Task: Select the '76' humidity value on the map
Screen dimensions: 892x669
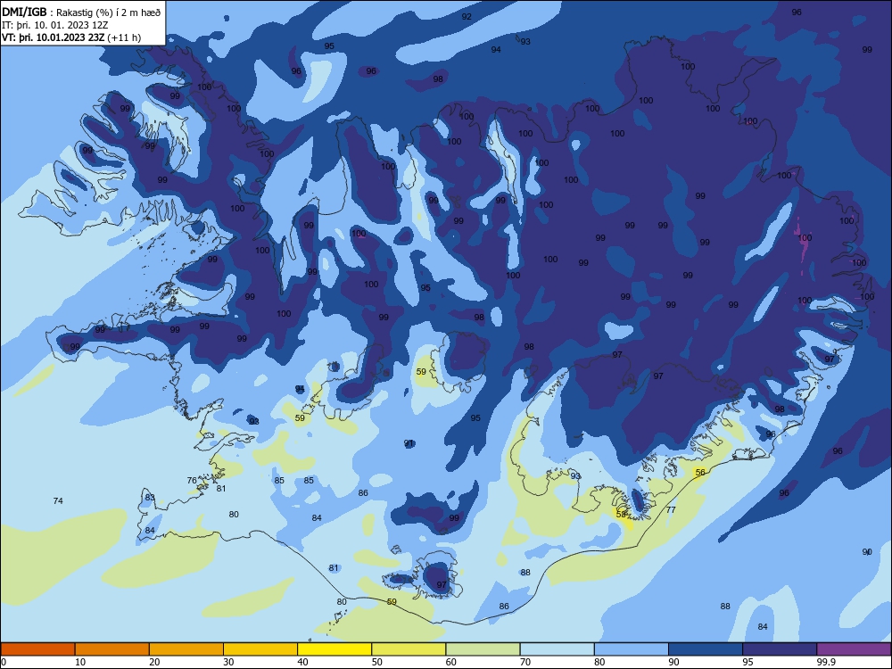Action: (192, 481)
